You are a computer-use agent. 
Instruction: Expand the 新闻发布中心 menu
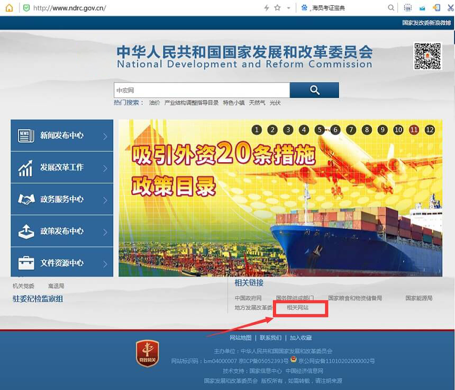[x=62, y=136]
